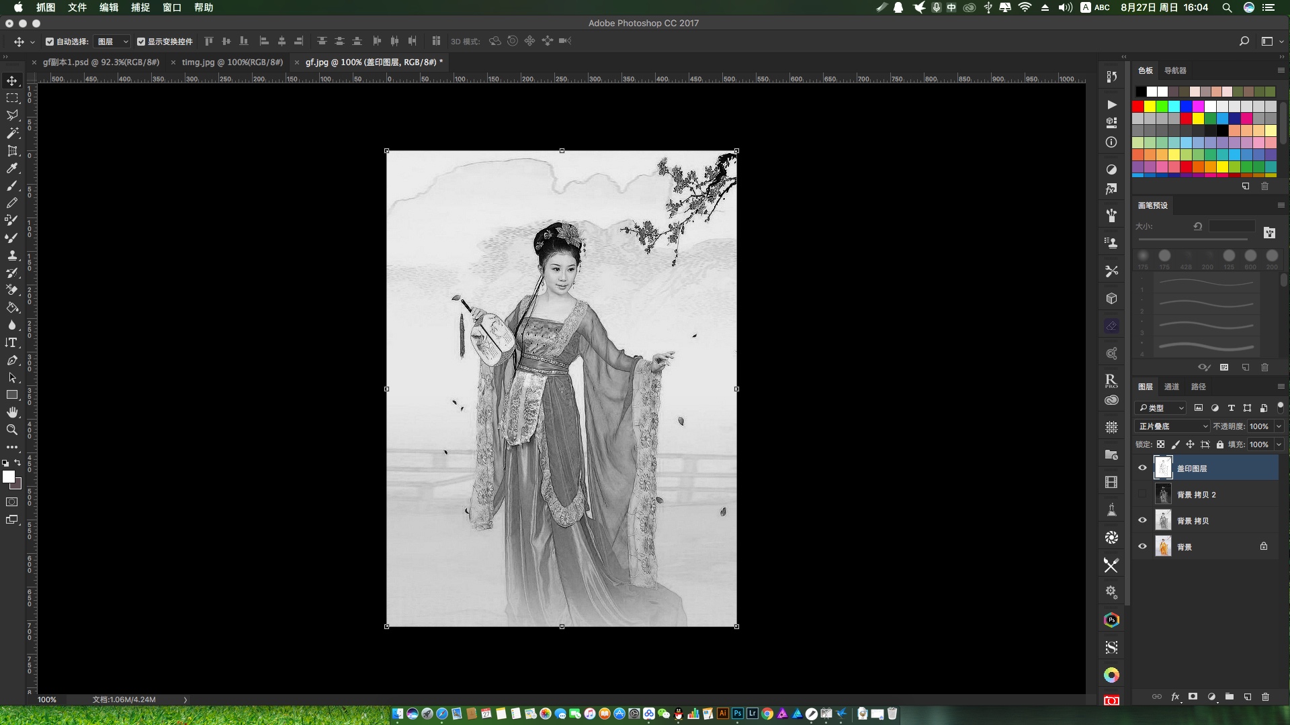Add a layer mask

[x=1193, y=697]
